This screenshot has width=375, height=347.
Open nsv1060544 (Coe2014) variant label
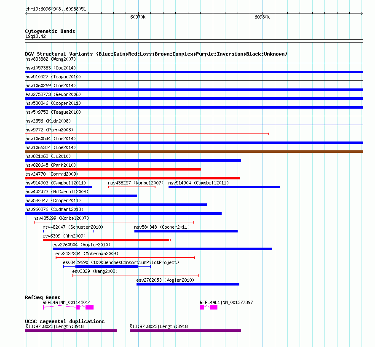point(51,139)
